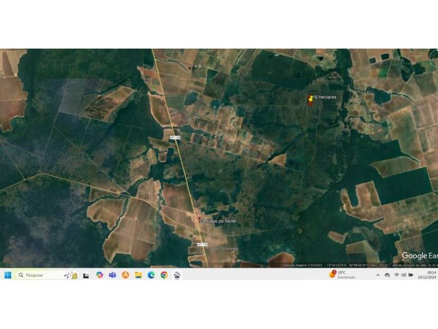Launch Copilot from the taskbar
The height and width of the screenshot is (329, 438).
[x=99, y=275]
